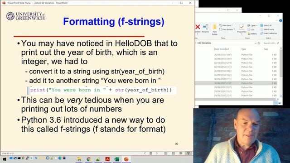This screenshot has width=290, height=163.
Task: Click the vertical scrollbar thumb in Explorer
Action: [x=281, y=63]
